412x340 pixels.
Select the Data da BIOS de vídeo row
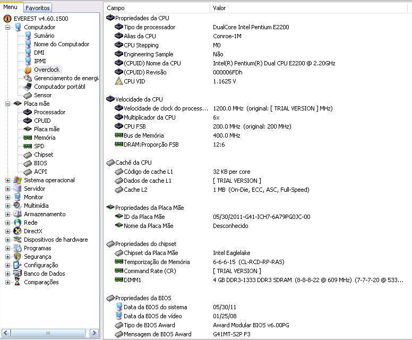tap(257, 316)
